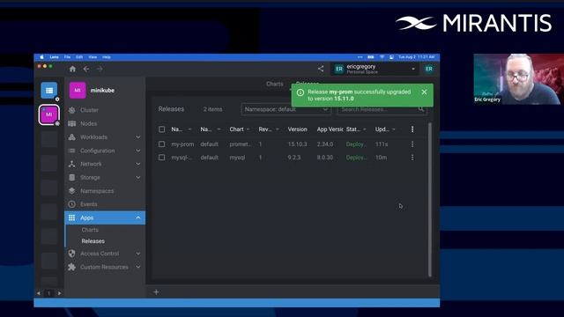
Task: Select the magenta MI cluster hotbar icon
Action: 49,114
